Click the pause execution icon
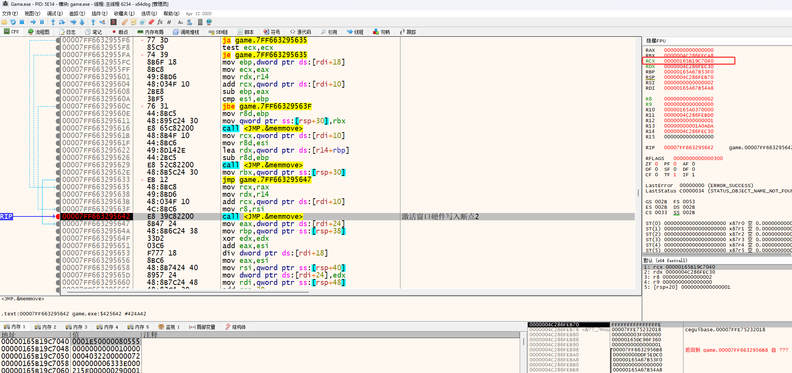Viewport: 792px width, 373px height. point(42,22)
